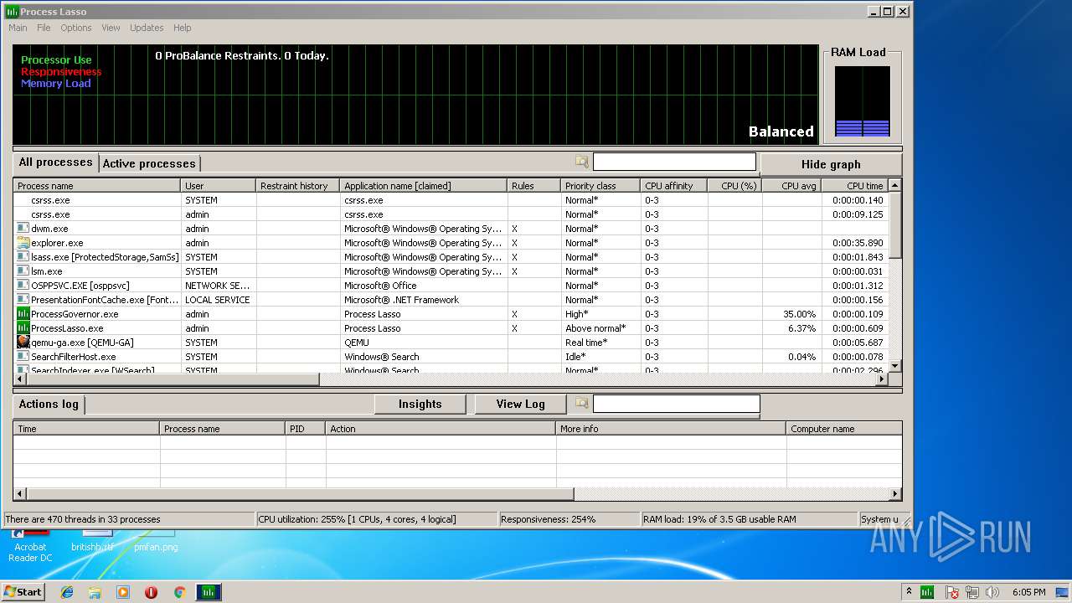
Task: Click the Process Lasso taskbar button
Action: (209, 592)
